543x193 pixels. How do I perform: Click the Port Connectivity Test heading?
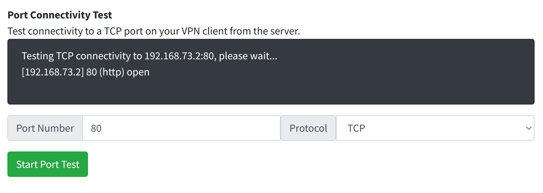(x=60, y=15)
